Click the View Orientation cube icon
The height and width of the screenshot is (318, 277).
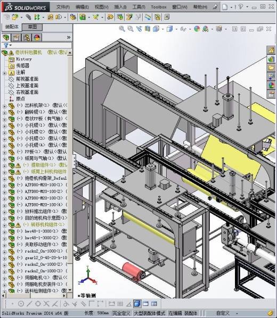coord(156,29)
